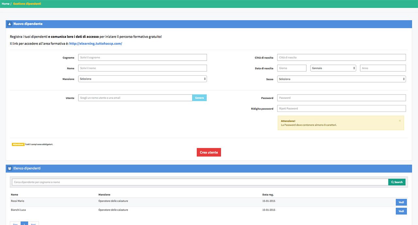Click the Anno birth year field
This screenshot has height=225, width=418.
click(x=383, y=68)
